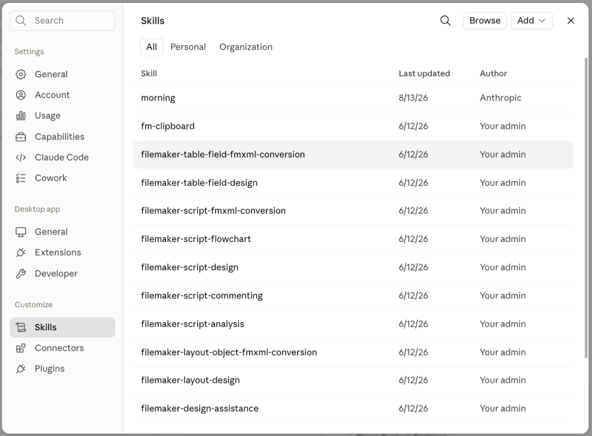Open the Usage label in Settings sidebar

coord(47,116)
